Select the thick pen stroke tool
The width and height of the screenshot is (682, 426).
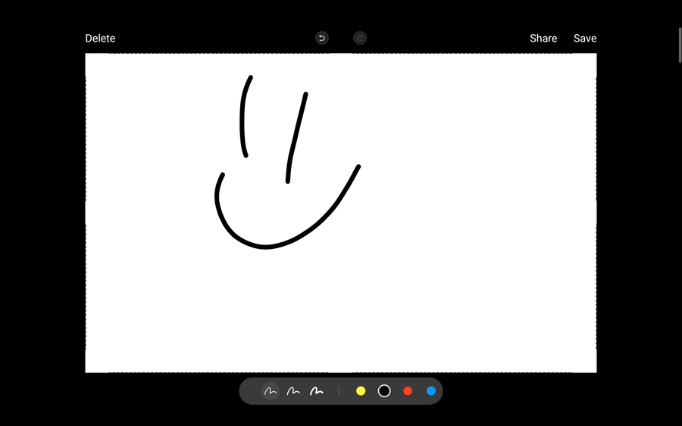pyautogui.click(x=317, y=391)
